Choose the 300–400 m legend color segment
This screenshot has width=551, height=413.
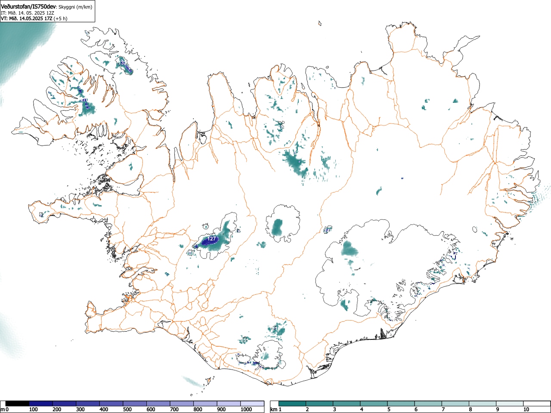point(88,404)
